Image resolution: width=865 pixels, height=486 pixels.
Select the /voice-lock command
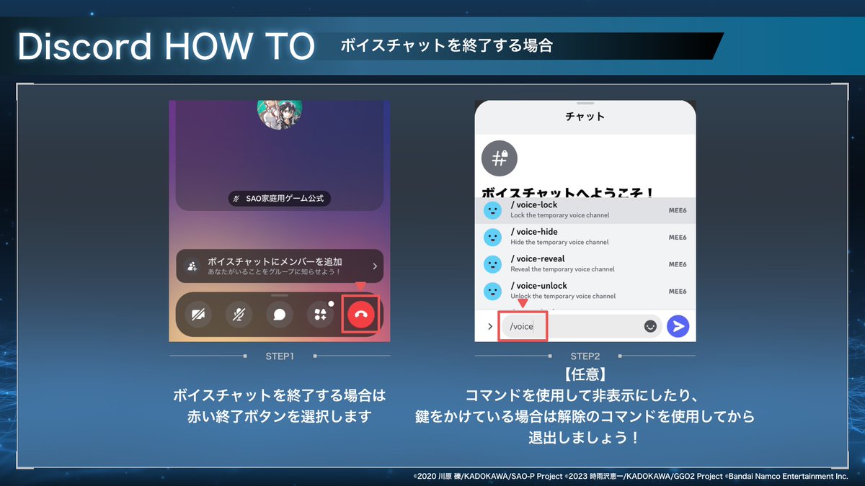(x=585, y=210)
